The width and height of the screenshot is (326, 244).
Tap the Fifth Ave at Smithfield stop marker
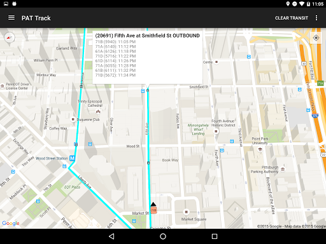pos(148,90)
